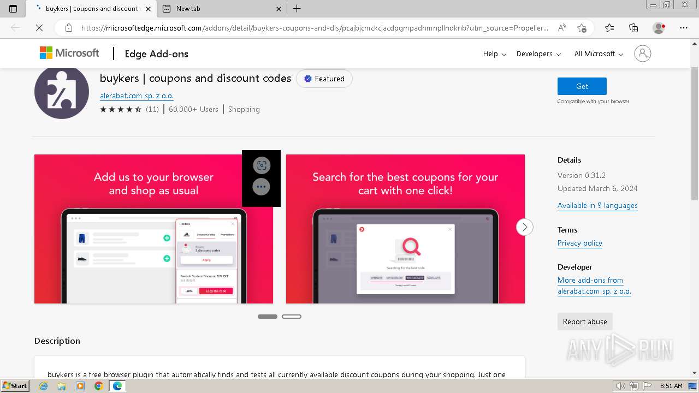Show next screenshot with arrow
The height and width of the screenshot is (393, 699).
pyautogui.click(x=525, y=227)
